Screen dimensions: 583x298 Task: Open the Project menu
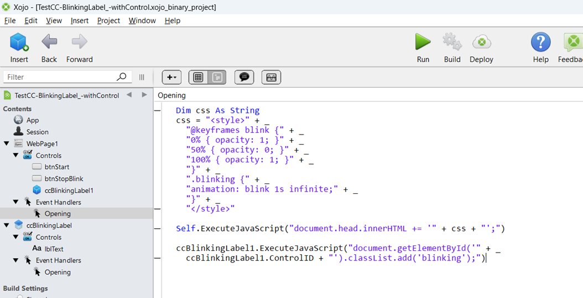pyautogui.click(x=108, y=20)
